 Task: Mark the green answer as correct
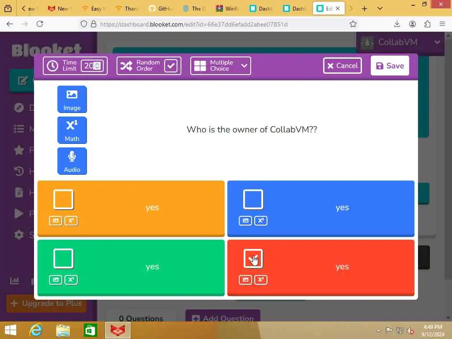click(64, 259)
